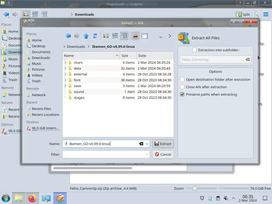
Task: Open Dolphin search magnifier
Action: [257, 14]
